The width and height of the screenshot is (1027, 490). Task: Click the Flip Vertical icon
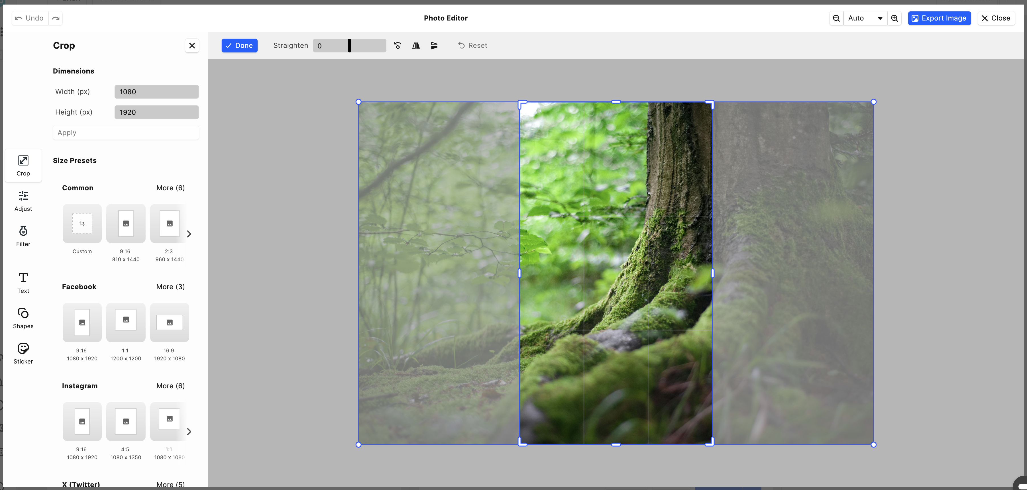[x=434, y=45]
